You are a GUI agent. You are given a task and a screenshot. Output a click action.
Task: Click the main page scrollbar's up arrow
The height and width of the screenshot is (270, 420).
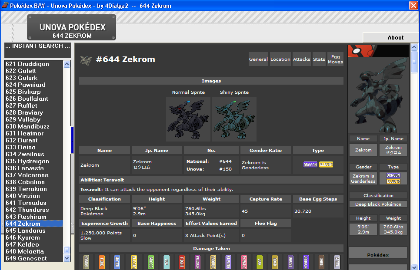click(x=414, y=47)
